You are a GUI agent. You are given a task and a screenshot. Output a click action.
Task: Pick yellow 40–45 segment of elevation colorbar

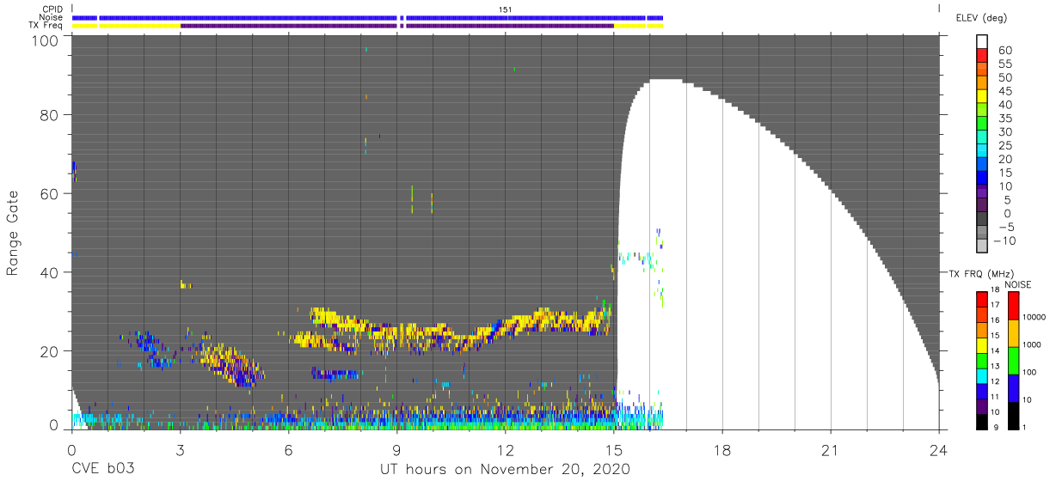pos(983,97)
